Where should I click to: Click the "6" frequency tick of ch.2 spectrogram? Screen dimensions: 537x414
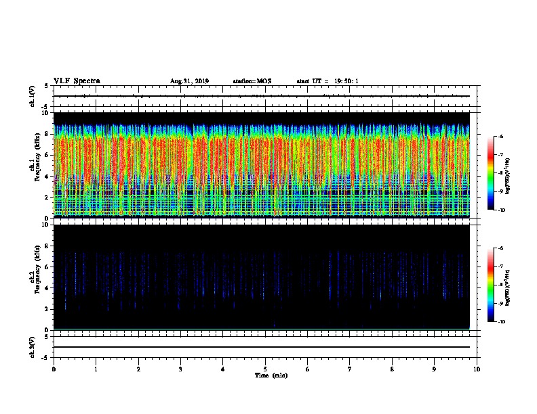click(47, 267)
